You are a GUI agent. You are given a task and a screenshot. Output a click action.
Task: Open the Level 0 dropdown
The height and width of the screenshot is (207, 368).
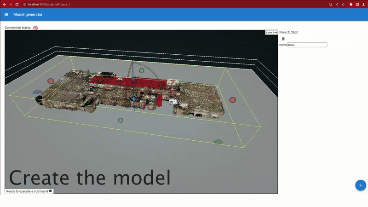click(x=271, y=33)
